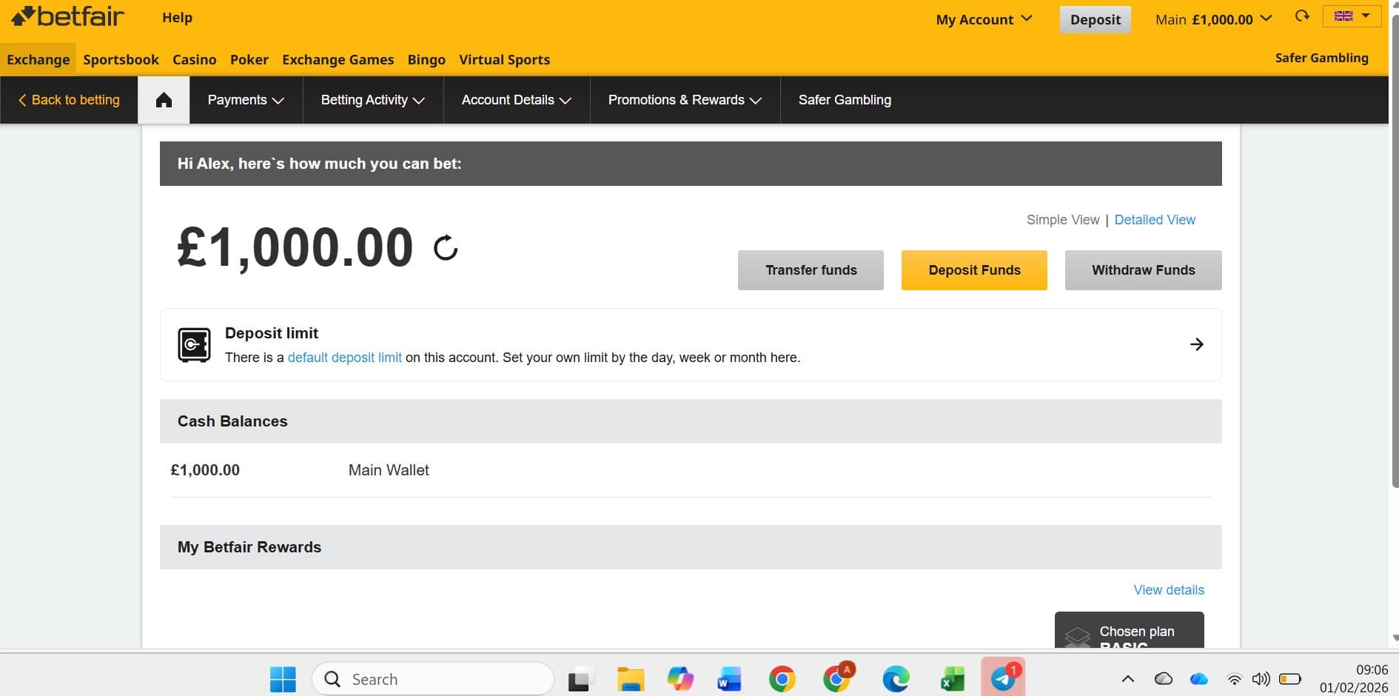
Task: Open the default deposit limit link
Action: click(344, 358)
